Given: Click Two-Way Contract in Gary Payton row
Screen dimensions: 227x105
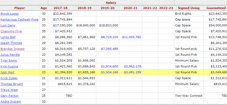Looking at the screenshot, I should pyautogui.click(x=189, y=96).
